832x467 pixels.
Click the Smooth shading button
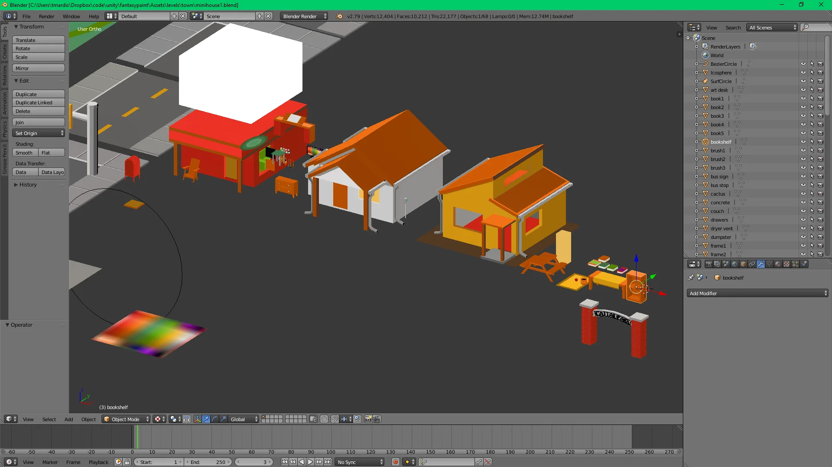click(25, 153)
